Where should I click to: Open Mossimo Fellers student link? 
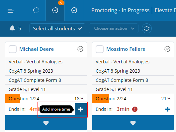[126, 49]
